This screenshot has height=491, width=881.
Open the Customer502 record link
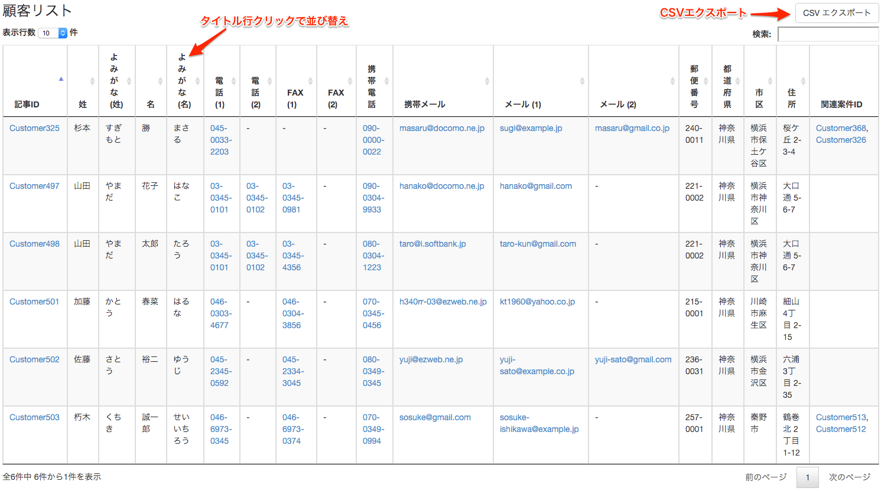point(34,359)
